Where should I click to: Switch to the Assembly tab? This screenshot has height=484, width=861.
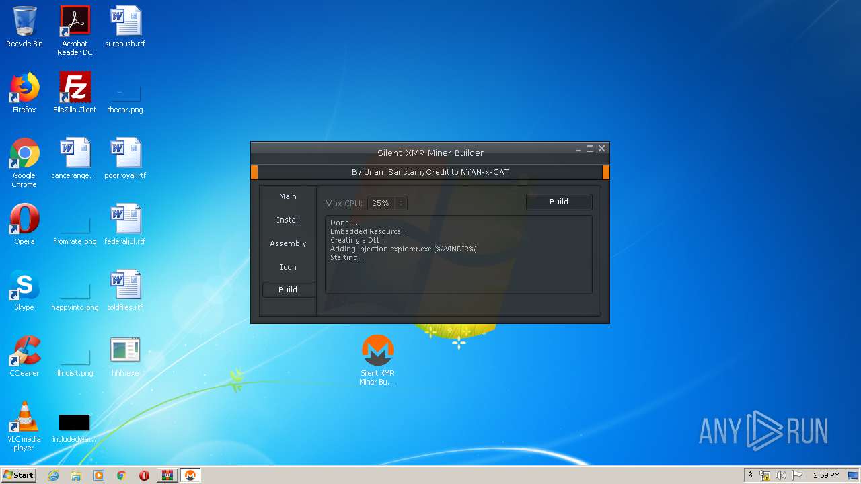[x=288, y=243]
